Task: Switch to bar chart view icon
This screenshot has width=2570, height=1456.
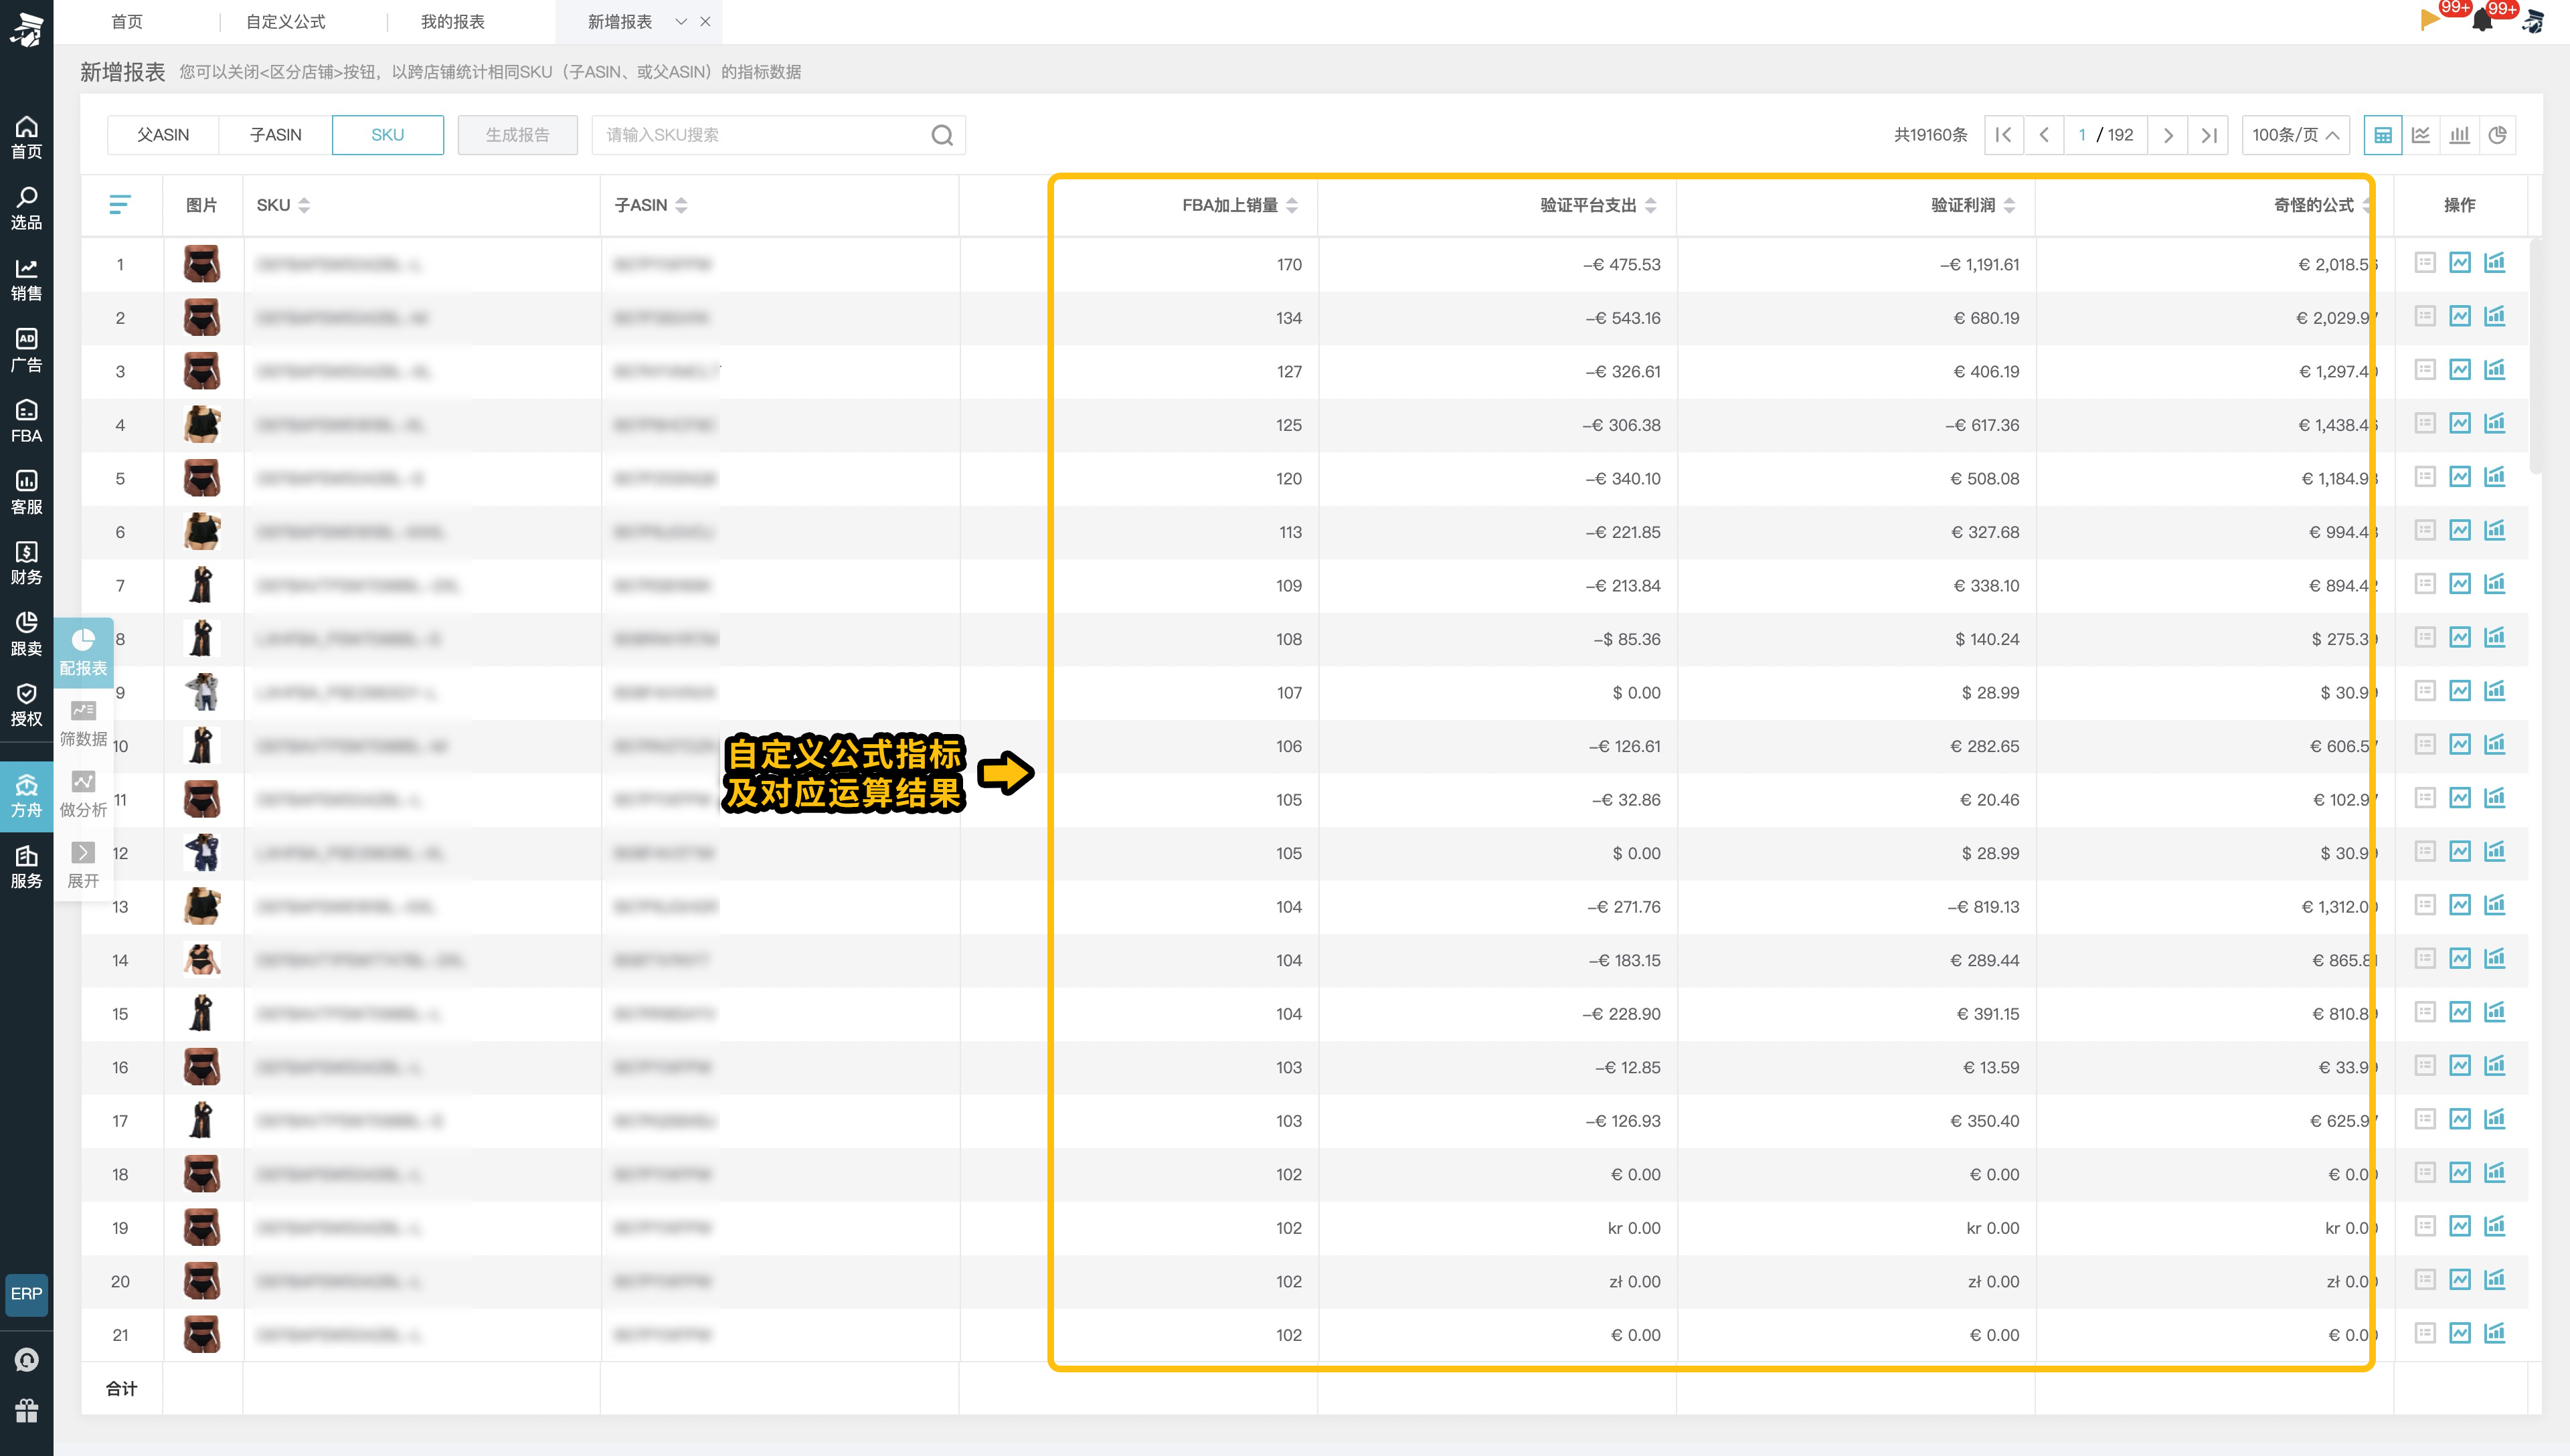Action: click(x=2460, y=135)
